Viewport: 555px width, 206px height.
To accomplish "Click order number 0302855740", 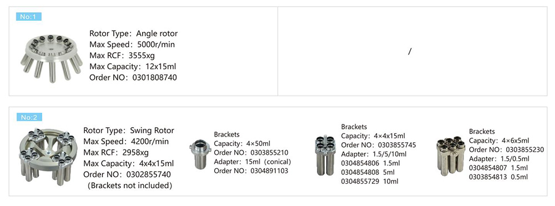I will [149, 174].
